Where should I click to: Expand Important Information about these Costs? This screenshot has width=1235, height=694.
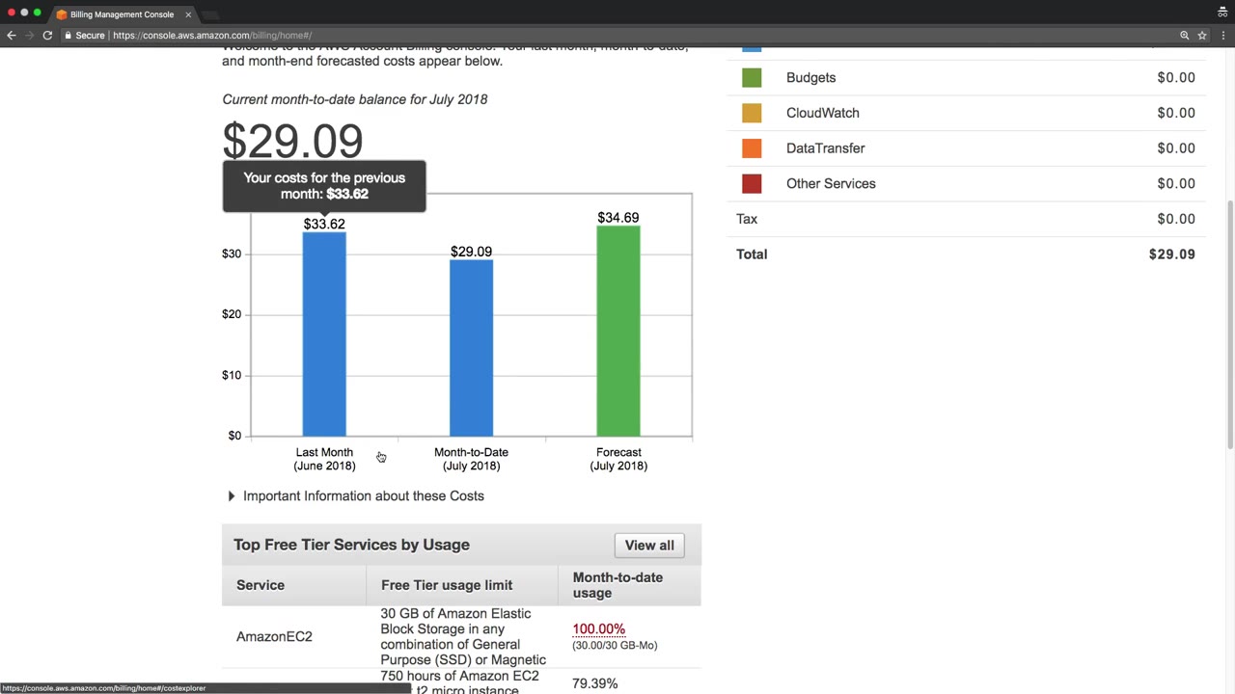coord(355,496)
